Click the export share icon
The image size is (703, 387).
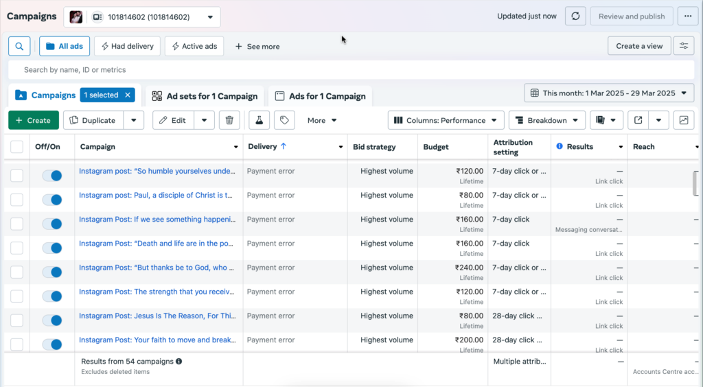pos(638,121)
